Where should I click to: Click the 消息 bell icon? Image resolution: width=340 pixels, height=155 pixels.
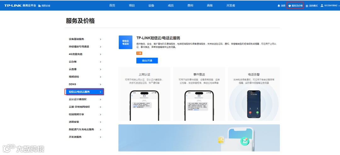(279, 6)
